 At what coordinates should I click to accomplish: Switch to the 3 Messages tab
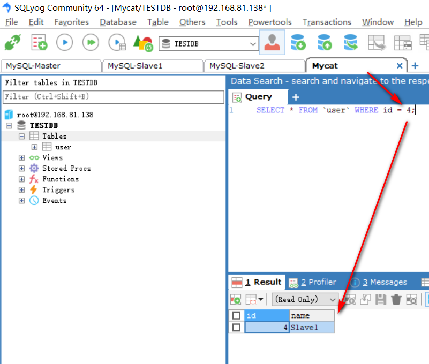[379, 282]
